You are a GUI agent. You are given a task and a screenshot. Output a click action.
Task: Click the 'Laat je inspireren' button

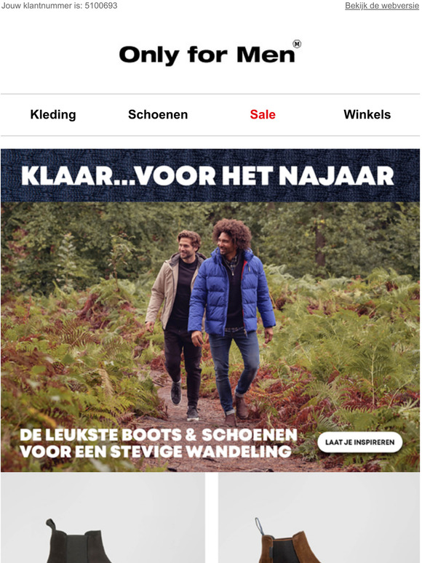(360, 442)
